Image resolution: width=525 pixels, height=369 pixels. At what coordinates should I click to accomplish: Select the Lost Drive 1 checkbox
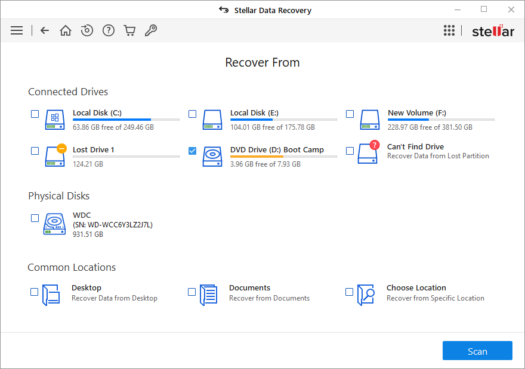pyautogui.click(x=35, y=151)
